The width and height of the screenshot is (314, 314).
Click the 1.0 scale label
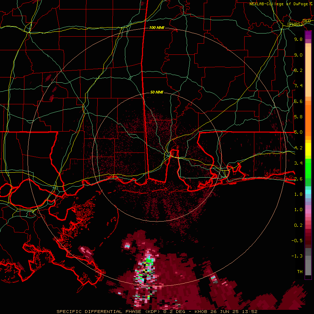point(298,210)
